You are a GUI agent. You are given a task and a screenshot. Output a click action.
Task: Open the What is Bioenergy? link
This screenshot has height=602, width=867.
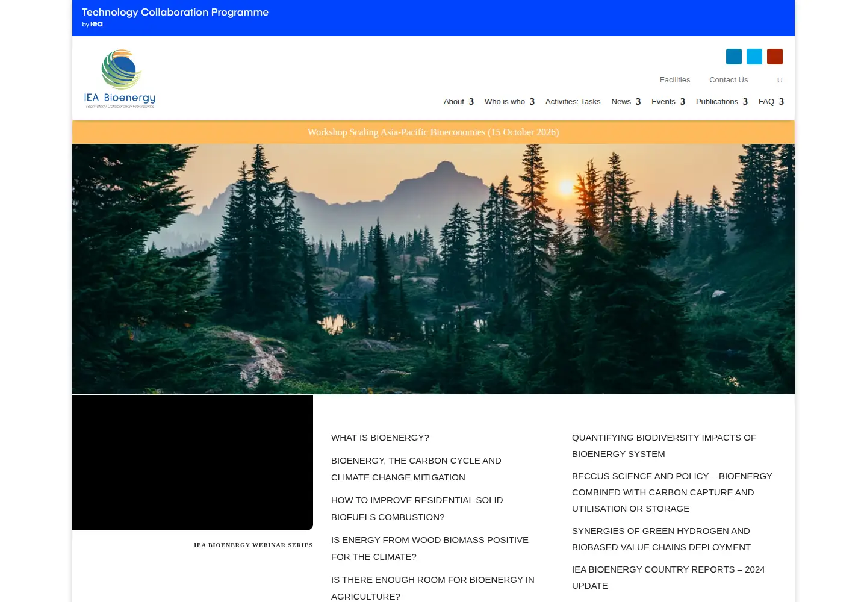[x=380, y=438]
